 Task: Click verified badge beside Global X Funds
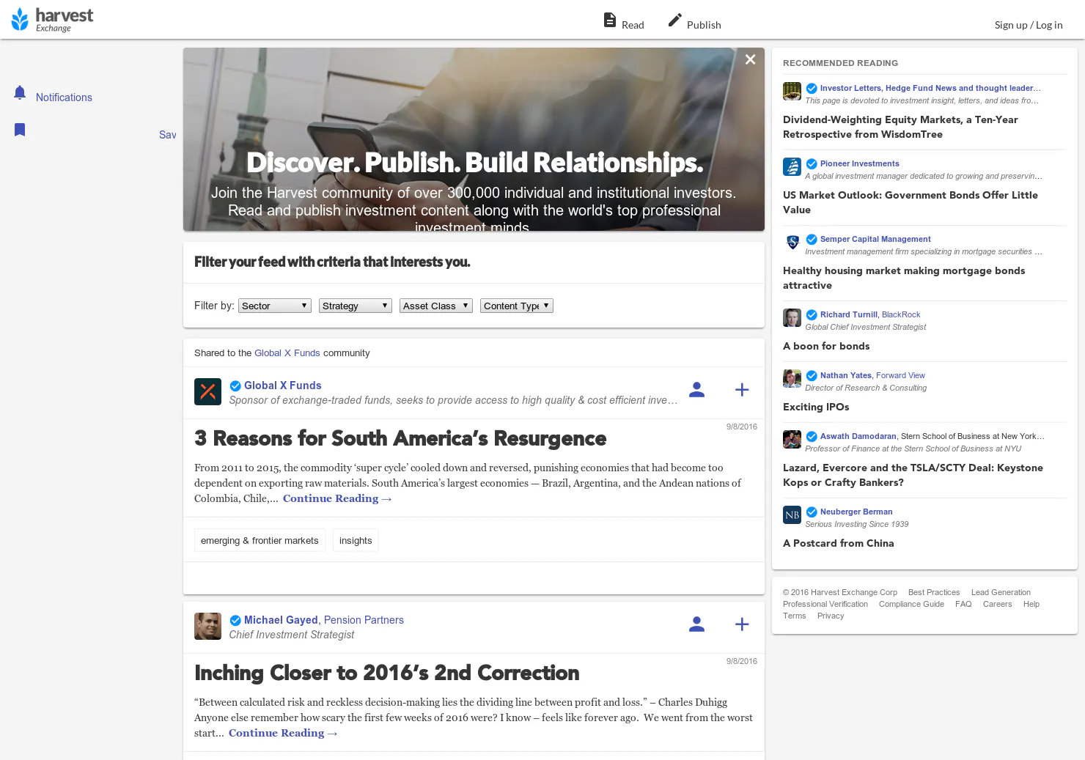(235, 386)
